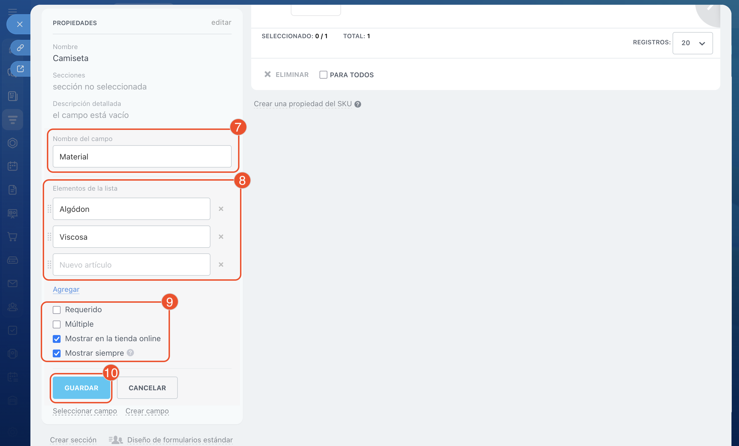Screen dimensions: 739x446
Task: Open the shopping cart sidebar icon
Action: (x=12, y=237)
